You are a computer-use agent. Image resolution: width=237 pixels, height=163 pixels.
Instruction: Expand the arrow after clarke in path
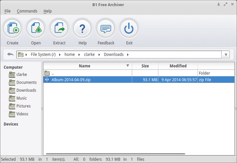(x=99, y=55)
